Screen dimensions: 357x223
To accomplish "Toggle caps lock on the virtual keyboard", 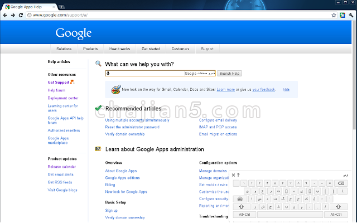I will 240,199.
